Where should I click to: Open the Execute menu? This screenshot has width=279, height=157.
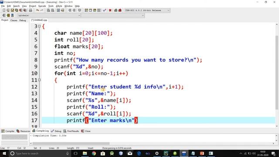(42, 6)
